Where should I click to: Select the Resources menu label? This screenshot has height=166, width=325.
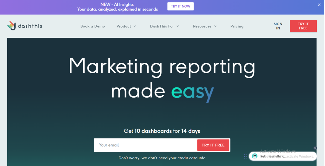(202, 26)
